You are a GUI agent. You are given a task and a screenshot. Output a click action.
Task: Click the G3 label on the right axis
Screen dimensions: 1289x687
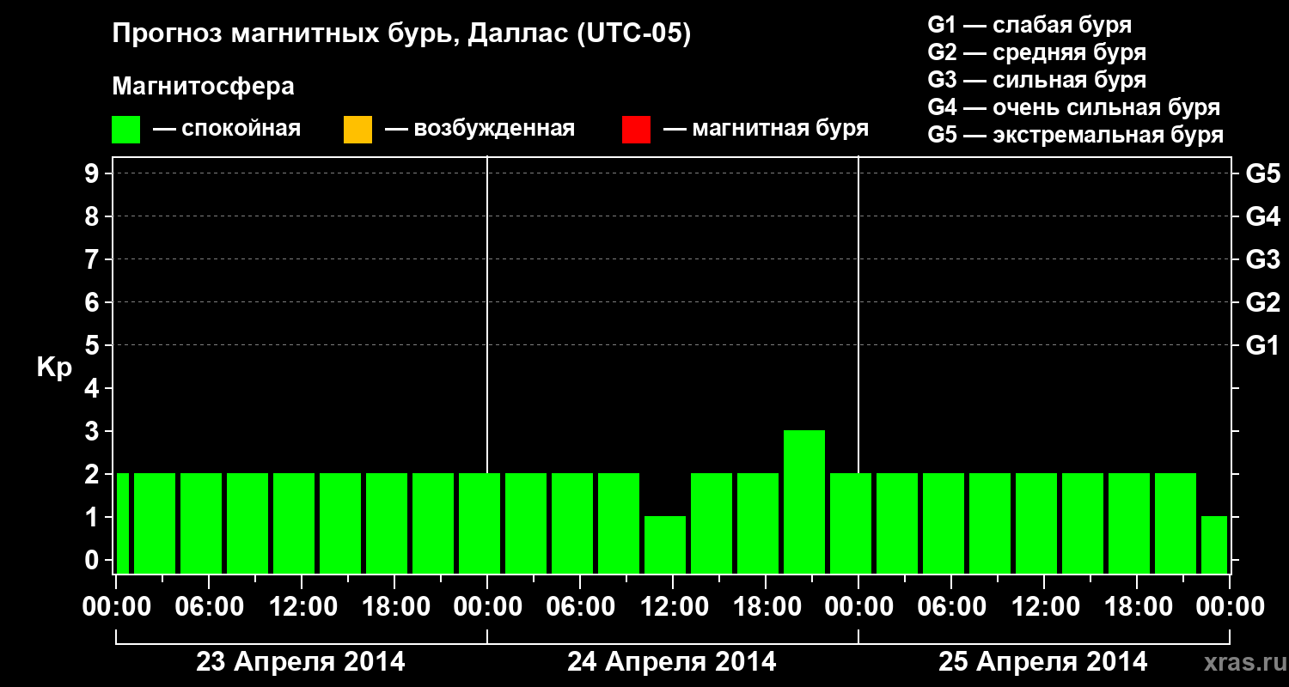pyautogui.click(x=1263, y=259)
